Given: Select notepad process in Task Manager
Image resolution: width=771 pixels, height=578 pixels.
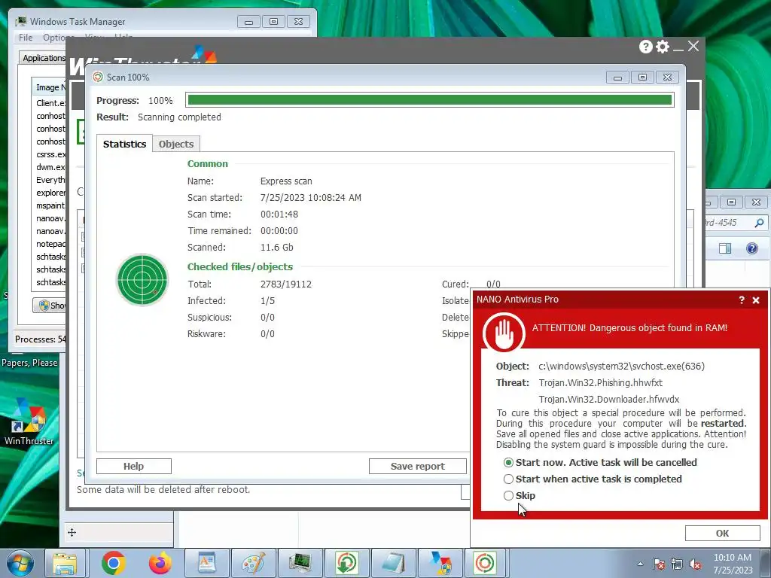Looking at the screenshot, I should (x=50, y=244).
